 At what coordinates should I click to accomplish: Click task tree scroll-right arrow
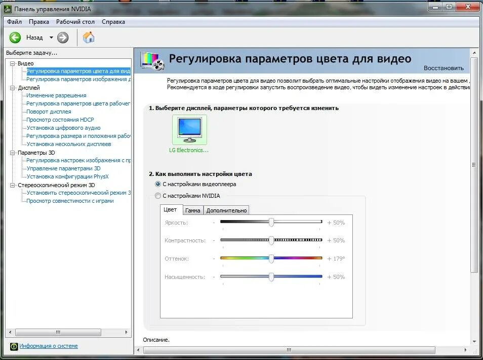point(126,332)
